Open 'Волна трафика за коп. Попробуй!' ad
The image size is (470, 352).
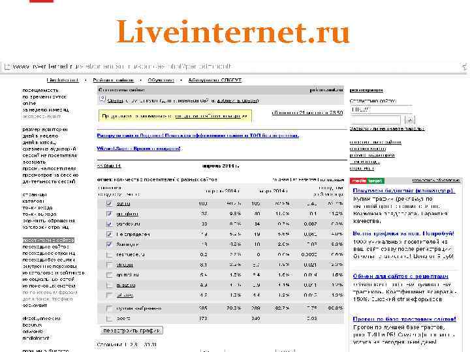pyautogui.click(x=403, y=233)
